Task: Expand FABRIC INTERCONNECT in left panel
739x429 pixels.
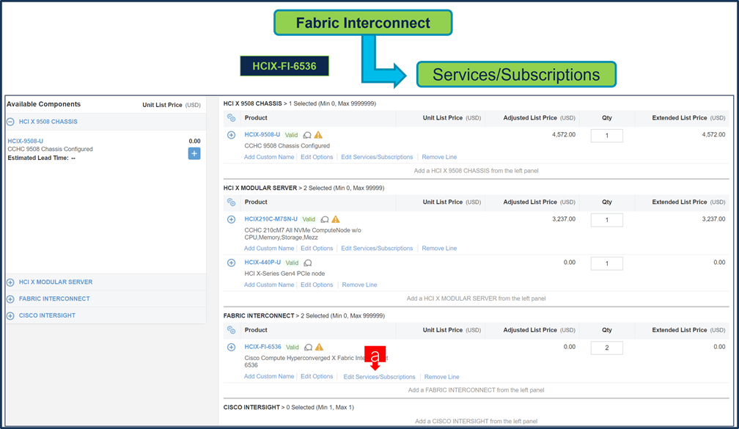Action: [10, 299]
